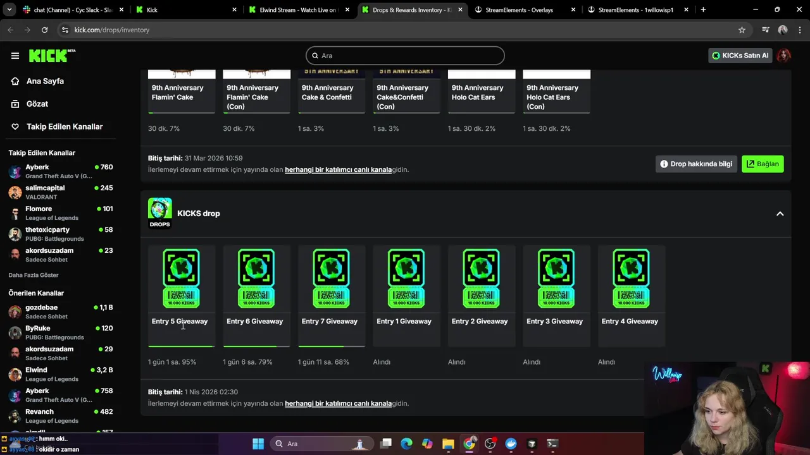Screen dimensions: 810x455
Task: Click Entry 4 Giveaway drop image
Action: [x=631, y=278]
